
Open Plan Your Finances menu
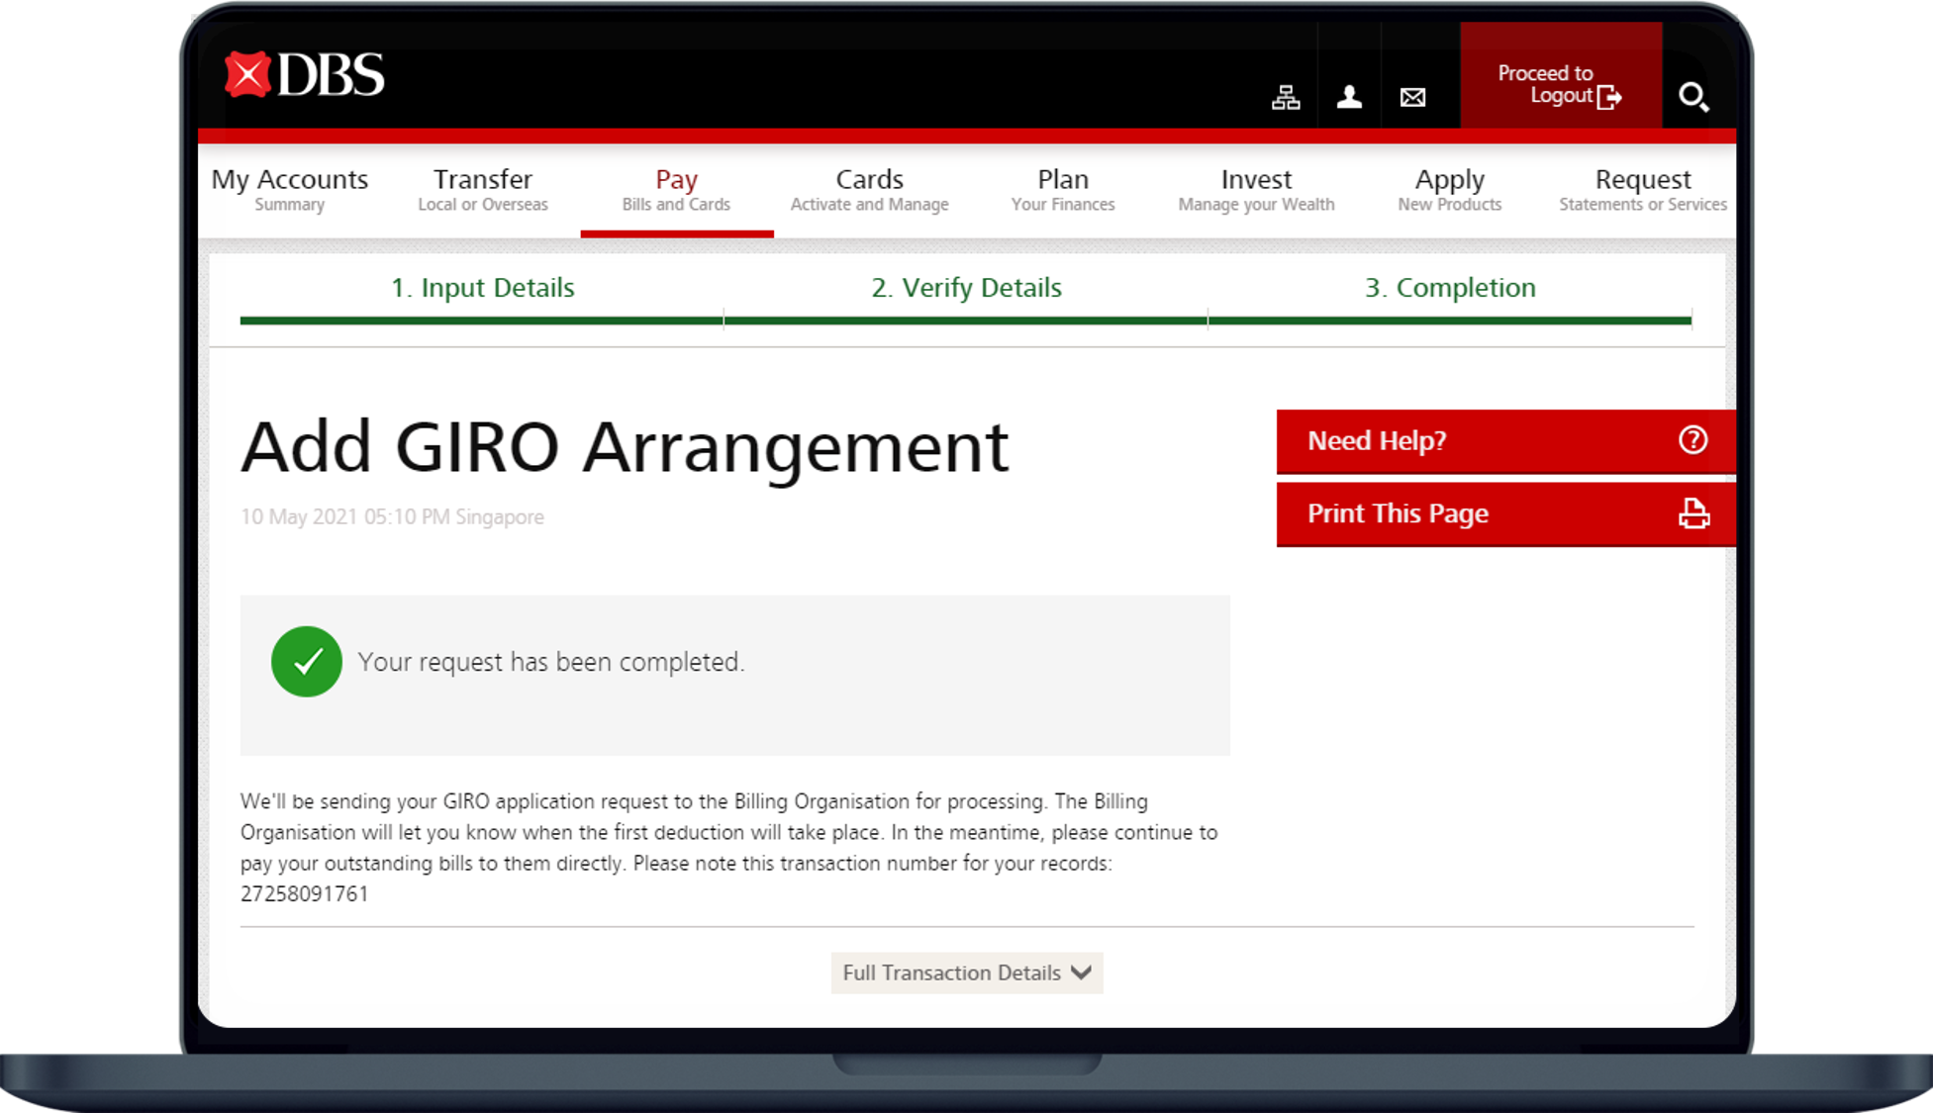click(x=1063, y=190)
